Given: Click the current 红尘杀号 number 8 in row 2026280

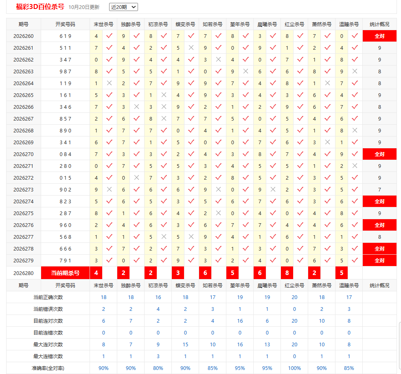Looking at the screenshot, I should (x=287, y=273).
